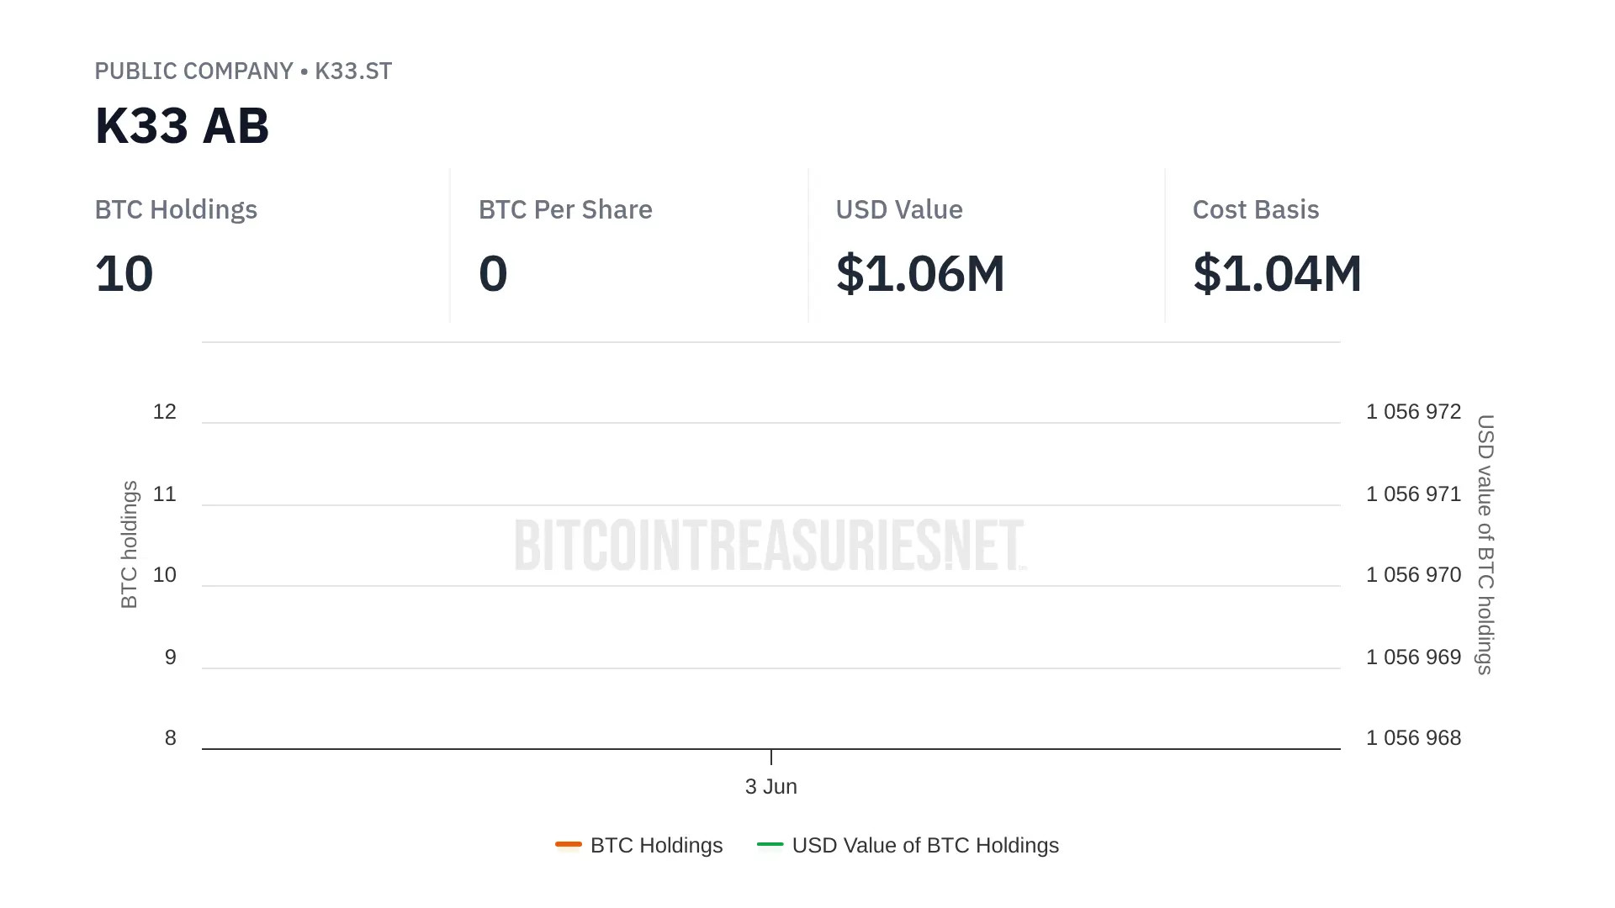Toggle the BTC Holdings legend series
The height and width of the screenshot is (908, 1615).
639,845
